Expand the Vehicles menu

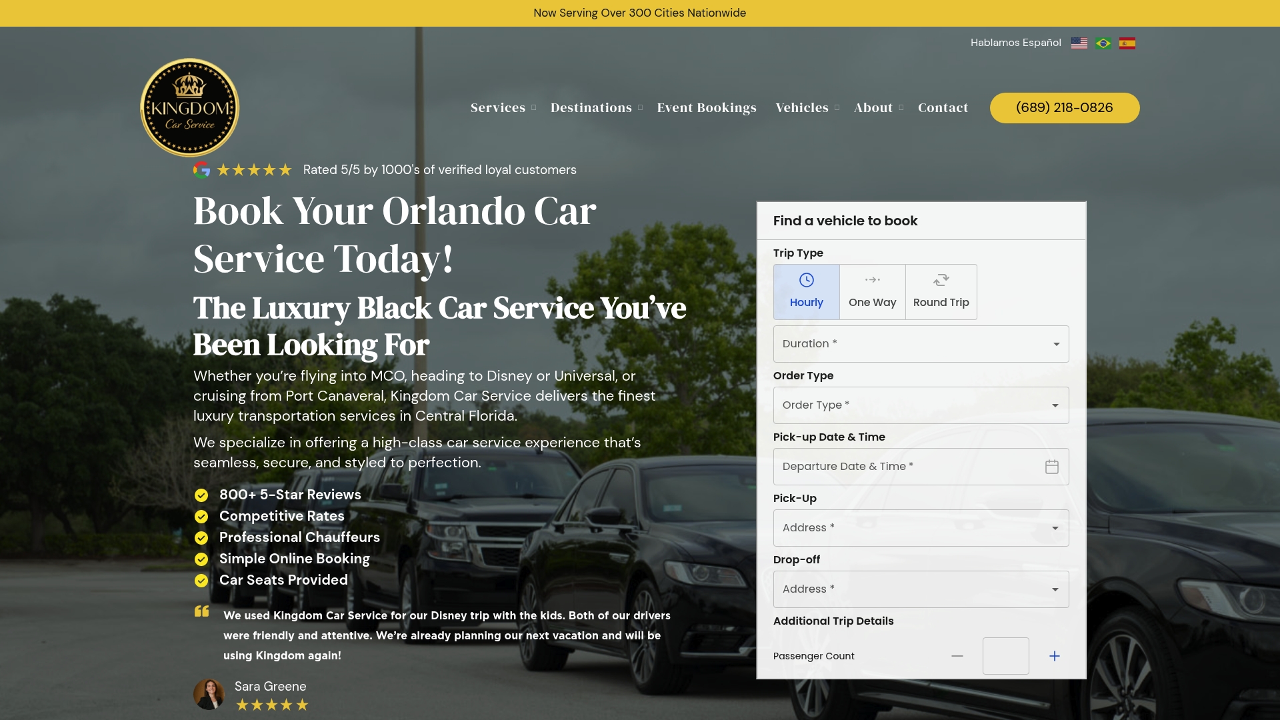[808, 107]
